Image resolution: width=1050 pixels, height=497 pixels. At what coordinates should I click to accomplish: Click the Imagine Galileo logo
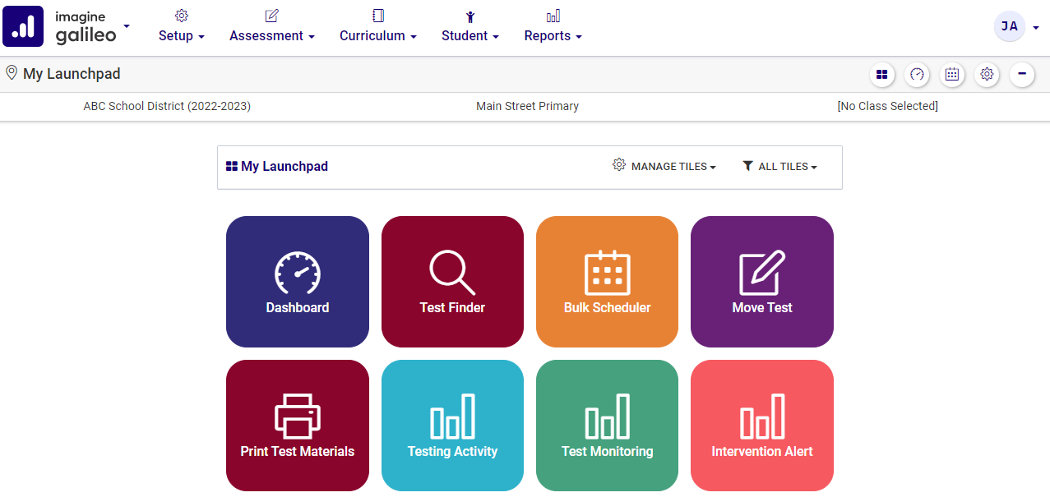[66, 26]
